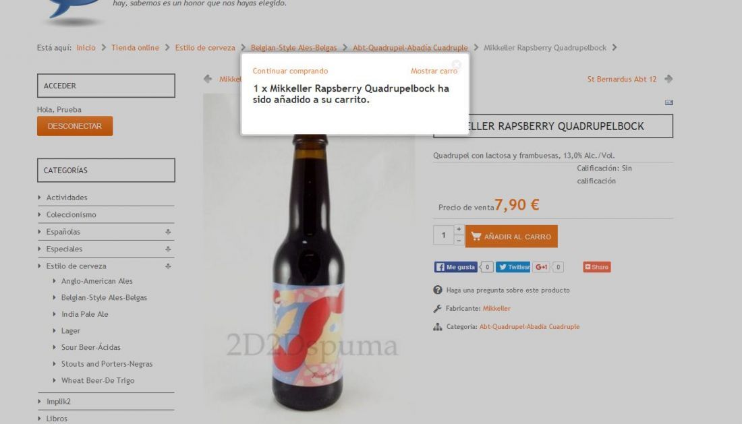742x424 pixels.
Task: Click the red Share button
Action: (597, 267)
